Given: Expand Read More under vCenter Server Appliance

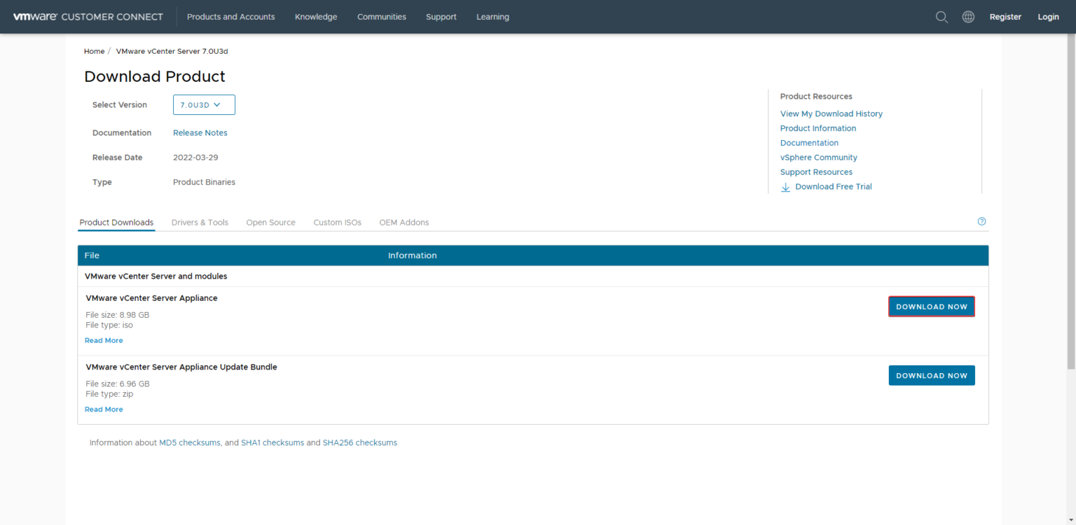Looking at the screenshot, I should [x=104, y=339].
